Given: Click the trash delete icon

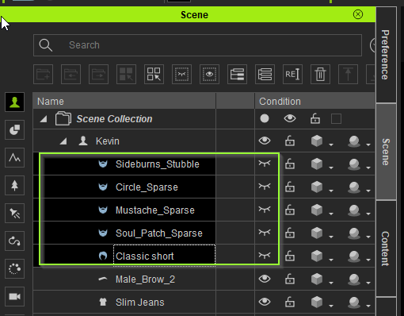Looking at the screenshot, I should coord(320,74).
